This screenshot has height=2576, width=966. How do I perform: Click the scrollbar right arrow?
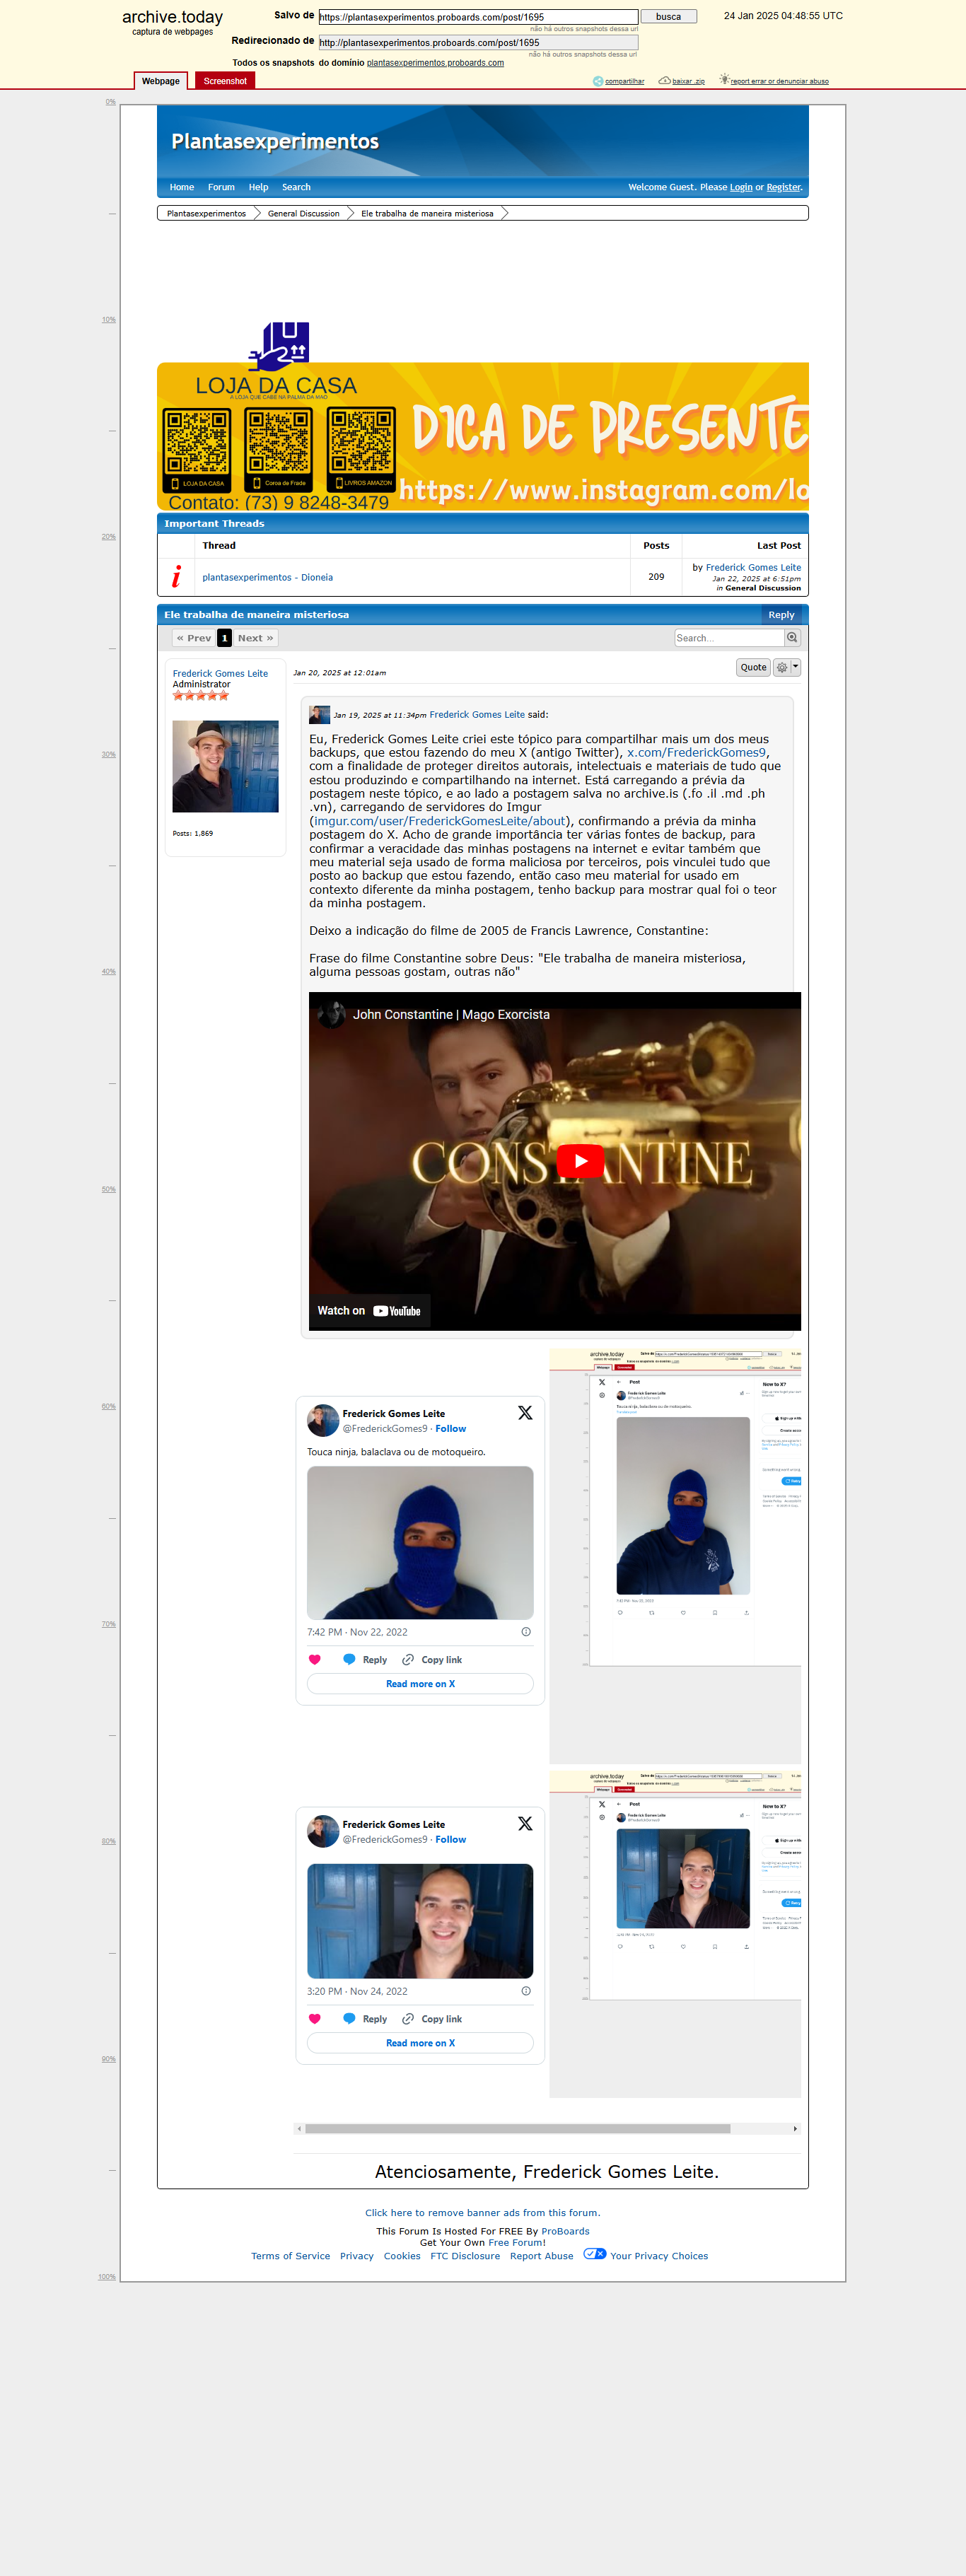[x=795, y=2129]
